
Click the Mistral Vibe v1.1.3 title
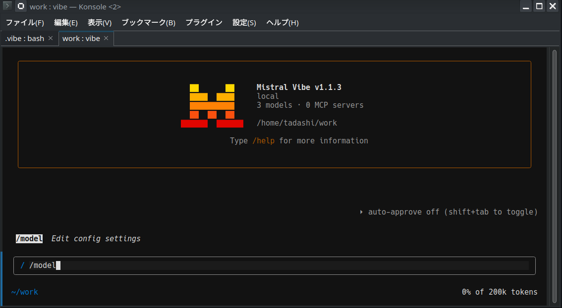coord(299,88)
